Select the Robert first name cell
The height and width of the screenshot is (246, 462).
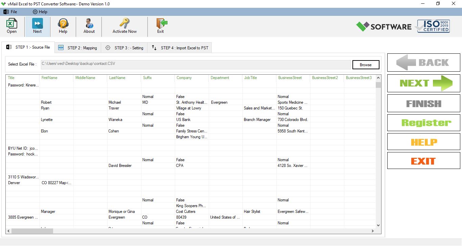(x=56, y=102)
